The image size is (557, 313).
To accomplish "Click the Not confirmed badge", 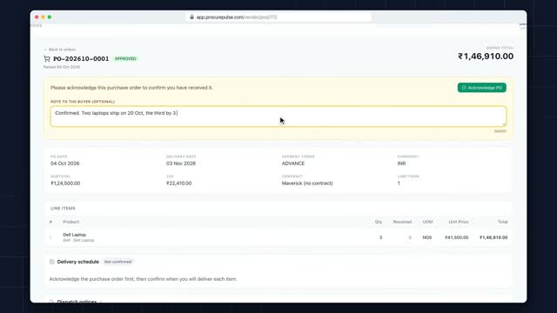I will tap(117, 262).
